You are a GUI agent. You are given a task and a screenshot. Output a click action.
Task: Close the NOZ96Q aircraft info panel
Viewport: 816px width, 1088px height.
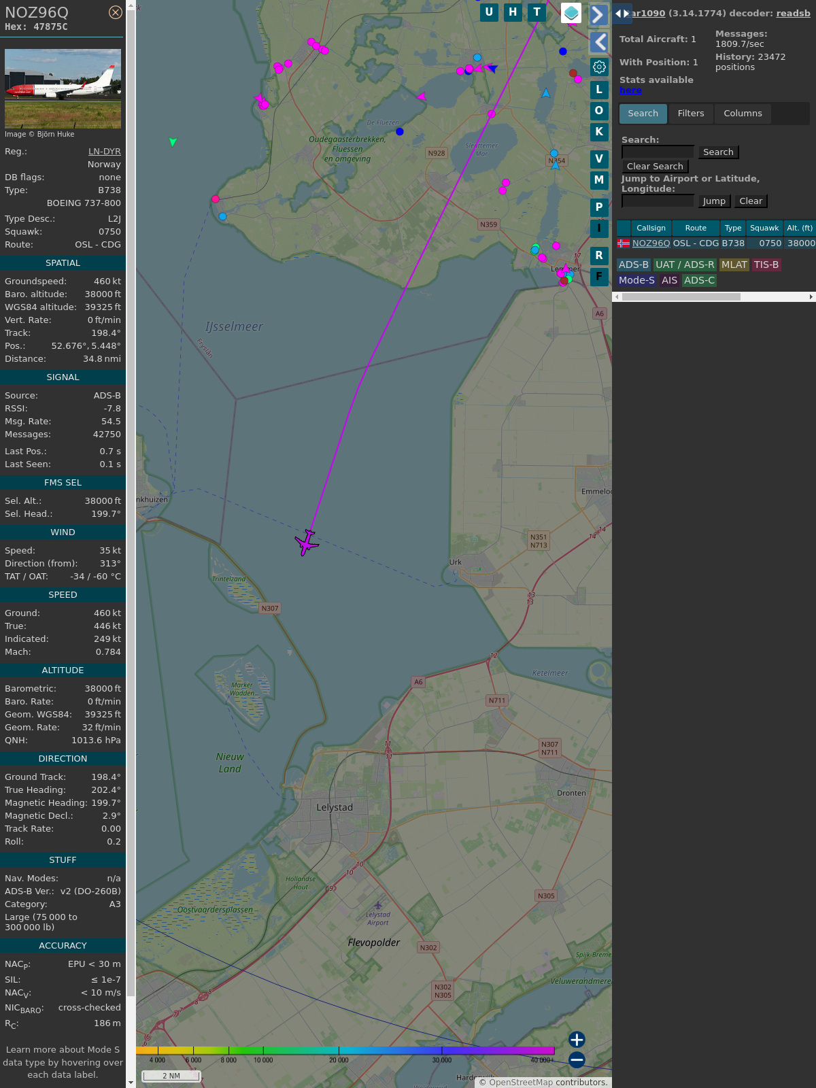click(x=116, y=12)
